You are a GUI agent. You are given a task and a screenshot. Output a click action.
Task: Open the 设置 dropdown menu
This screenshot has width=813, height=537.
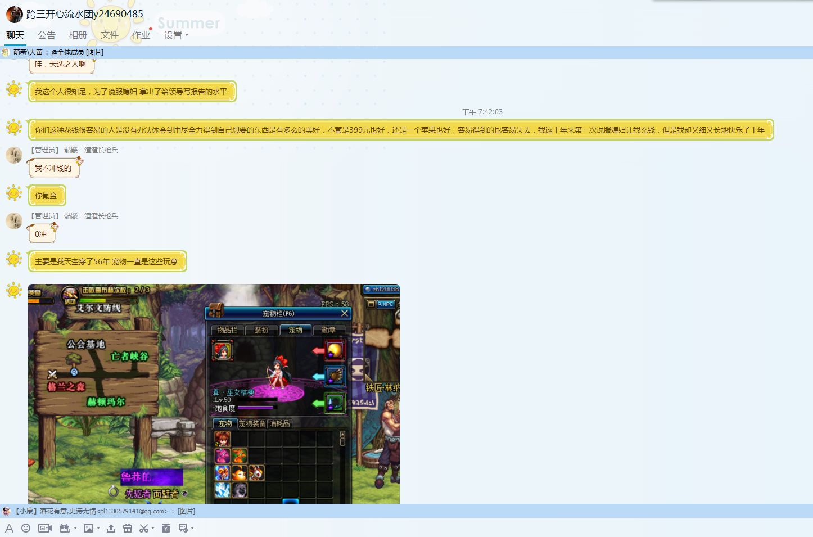tap(176, 35)
